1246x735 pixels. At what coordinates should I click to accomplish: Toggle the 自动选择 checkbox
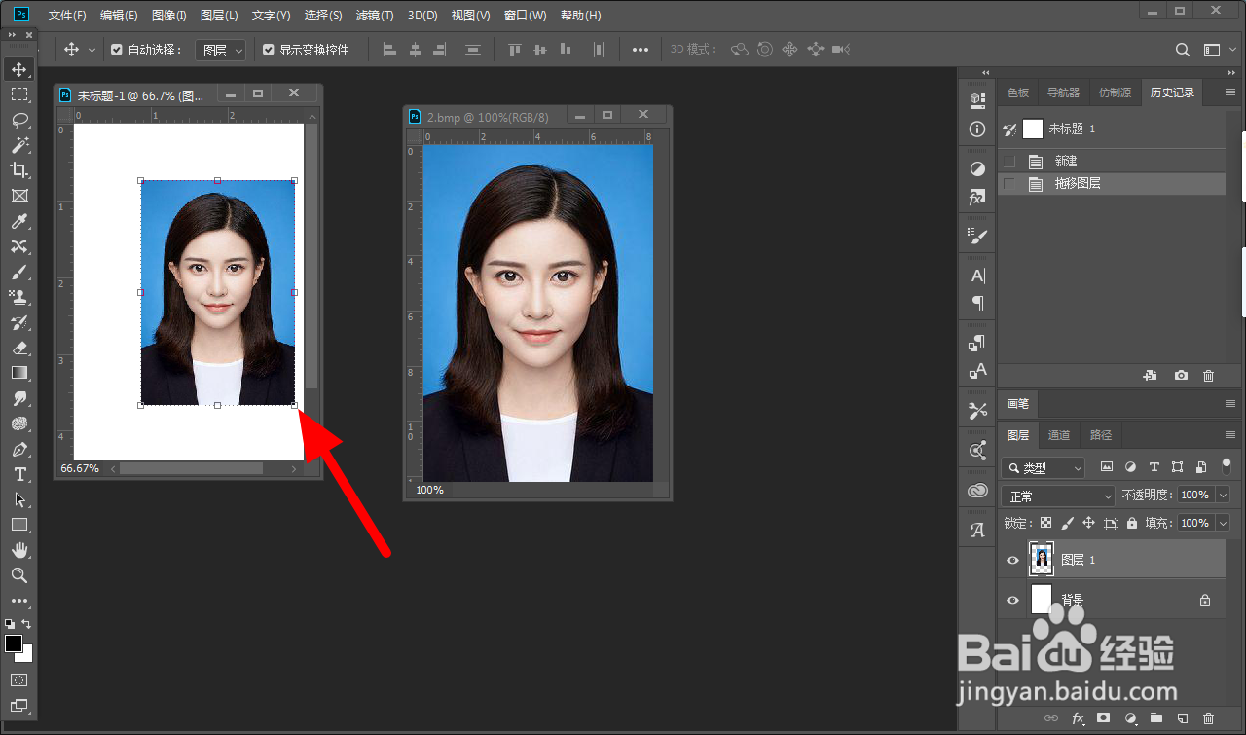(x=117, y=50)
